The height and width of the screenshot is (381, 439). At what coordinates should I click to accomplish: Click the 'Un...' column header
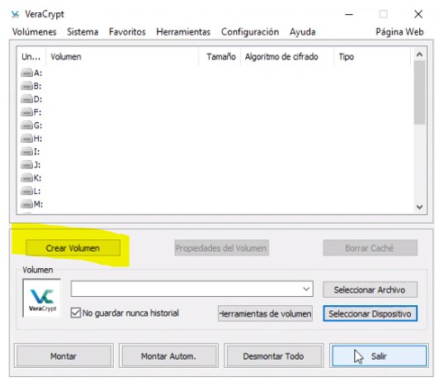[x=31, y=57]
